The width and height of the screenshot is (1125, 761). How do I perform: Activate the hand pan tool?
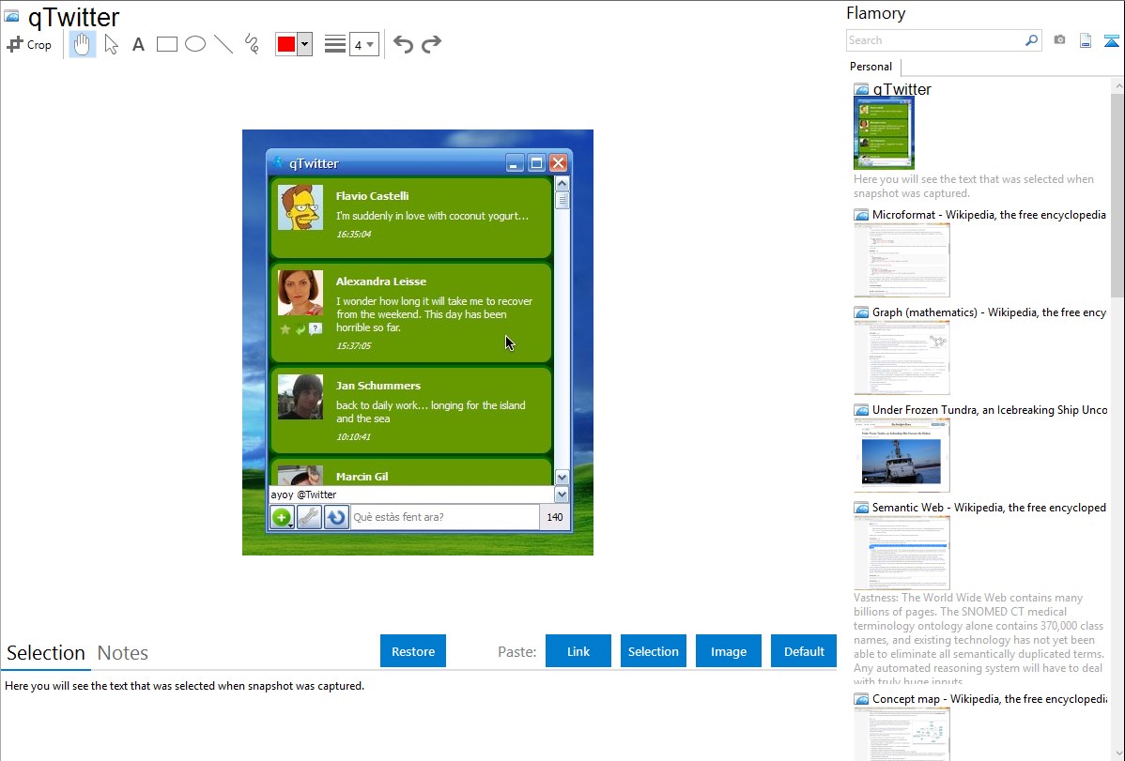click(x=83, y=44)
